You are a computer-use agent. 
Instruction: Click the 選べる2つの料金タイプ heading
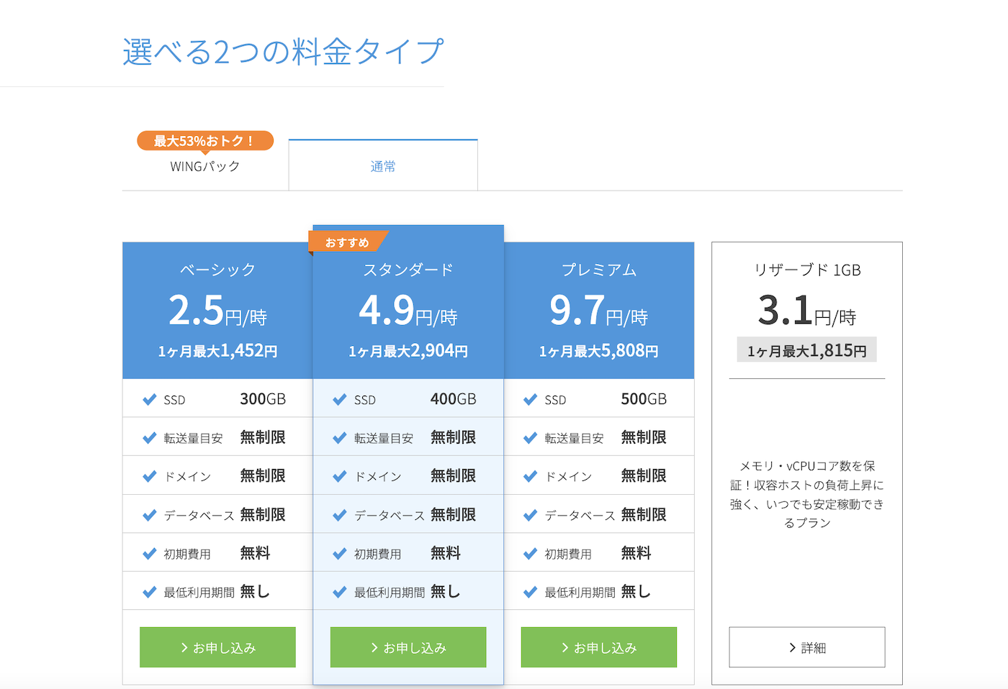283,52
